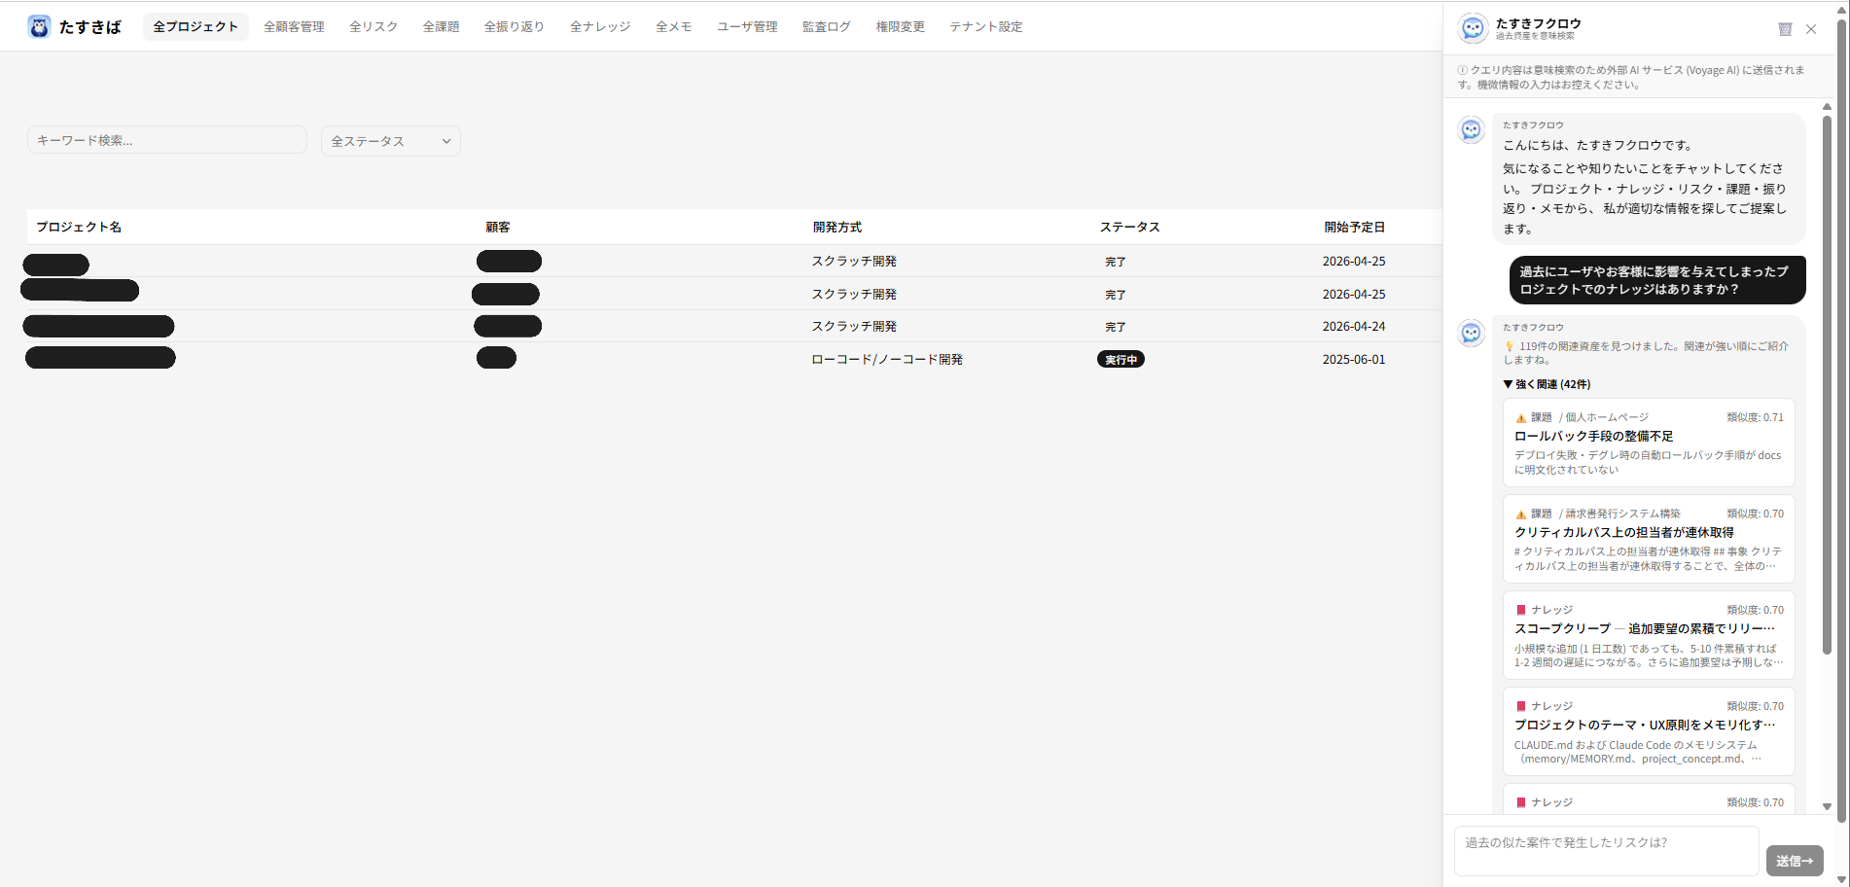Switch to the 全課題 tab
The height and width of the screenshot is (887, 1850).
click(441, 26)
